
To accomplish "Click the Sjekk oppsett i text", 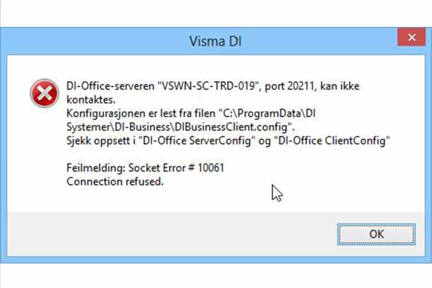I will pos(101,141).
